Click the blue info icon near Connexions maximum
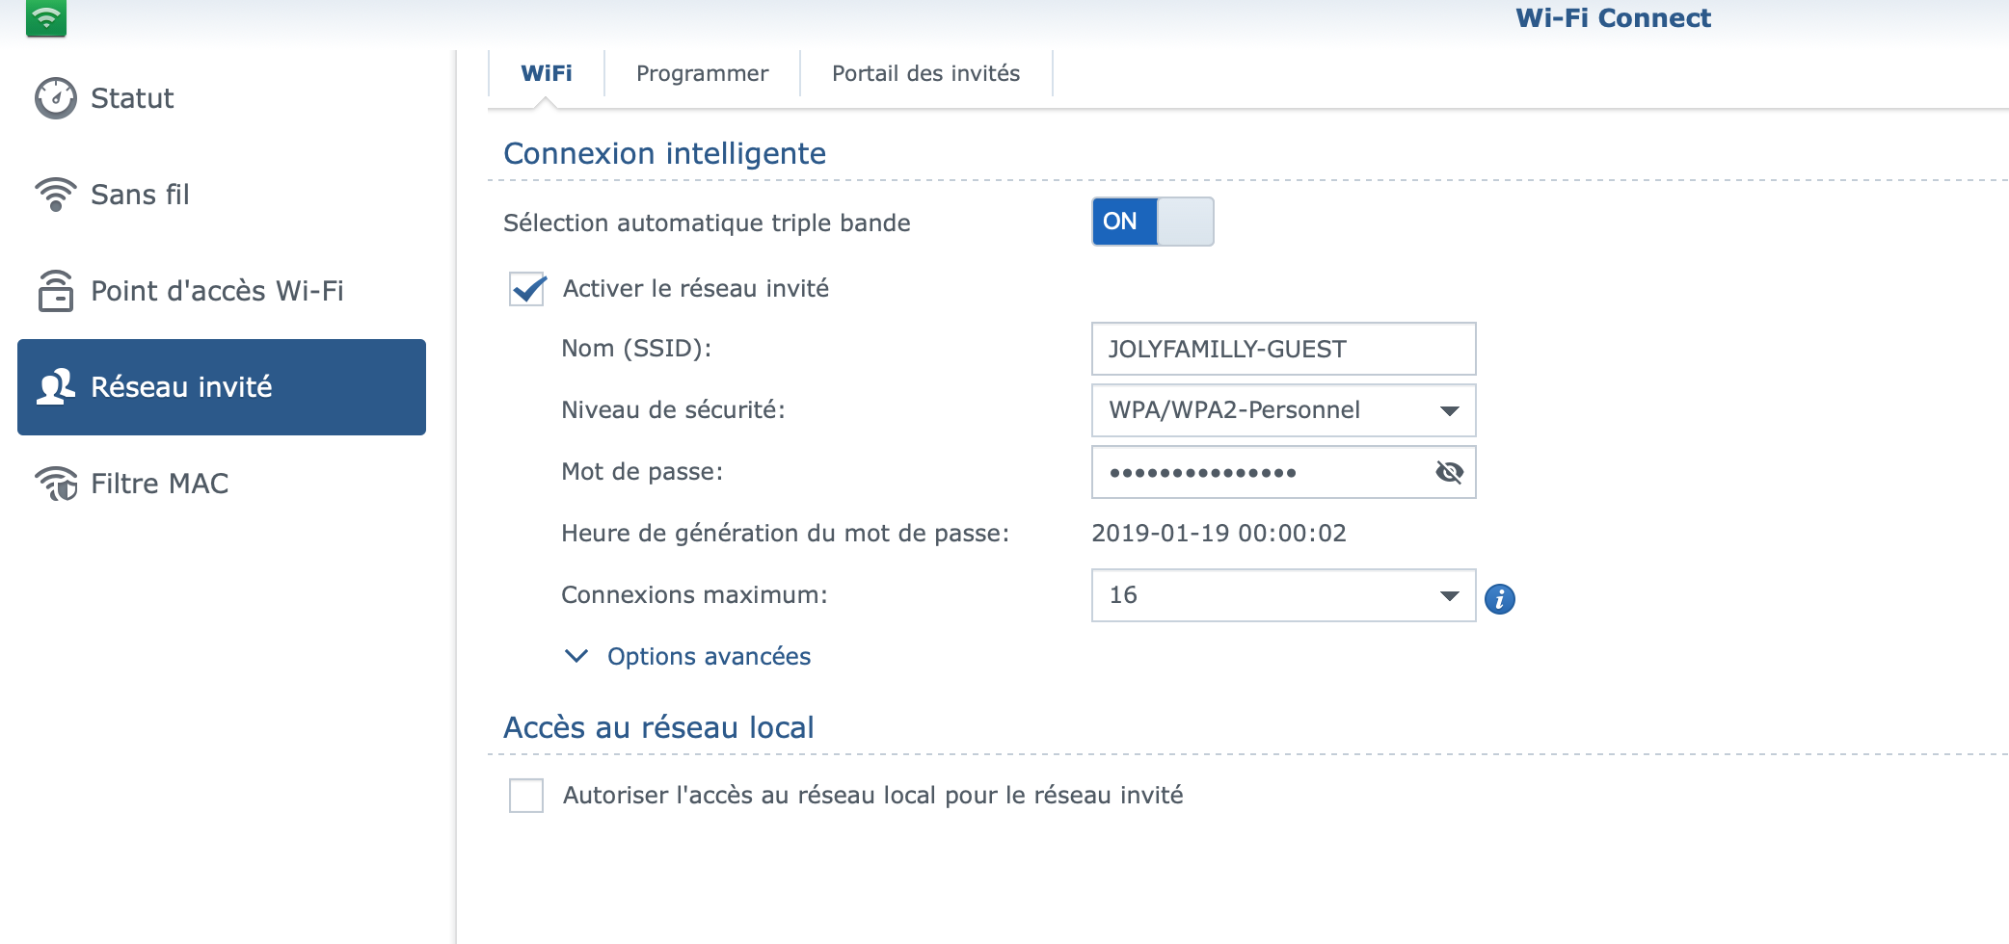2009x944 pixels. (1499, 599)
